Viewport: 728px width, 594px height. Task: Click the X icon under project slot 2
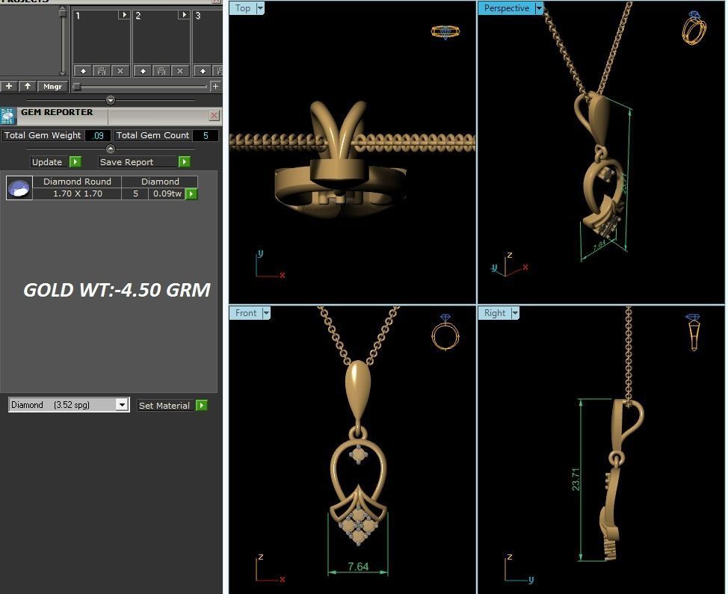pos(180,71)
